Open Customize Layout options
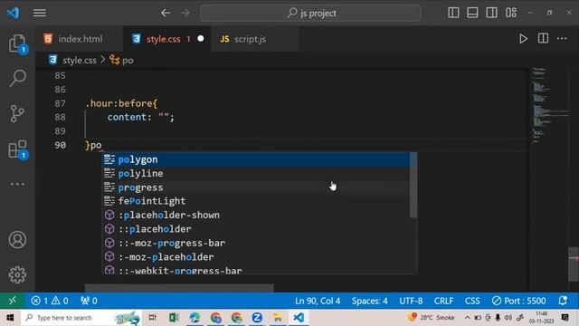 pyautogui.click(x=511, y=13)
